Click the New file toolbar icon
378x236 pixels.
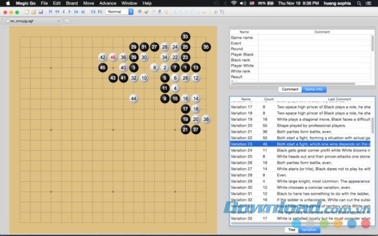pos(27,12)
